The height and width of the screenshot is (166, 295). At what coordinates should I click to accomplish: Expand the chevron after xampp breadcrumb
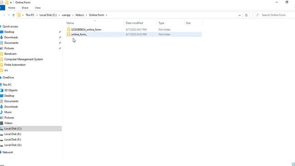[x=73, y=15]
